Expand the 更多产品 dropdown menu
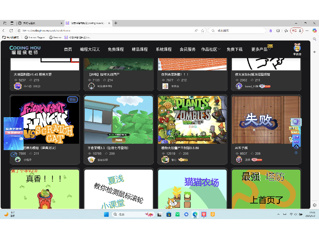 pyautogui.click(x=261, y=49)
